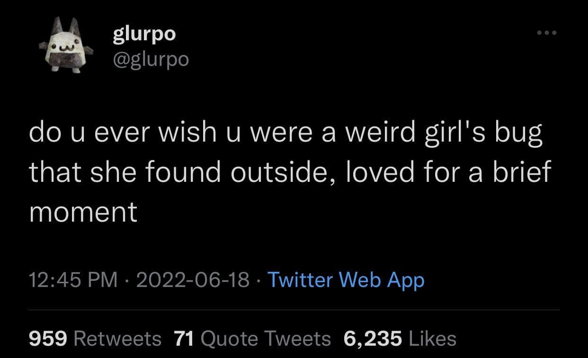Select the 2022-06-18 date text

[193, 280]
